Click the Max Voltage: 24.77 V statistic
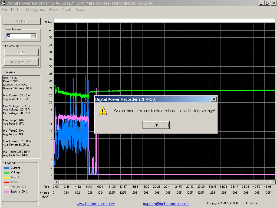The image size is (277, 208). (x=17, y=106)
